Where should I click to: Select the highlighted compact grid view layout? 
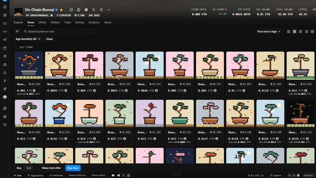[x=295, y=32]
